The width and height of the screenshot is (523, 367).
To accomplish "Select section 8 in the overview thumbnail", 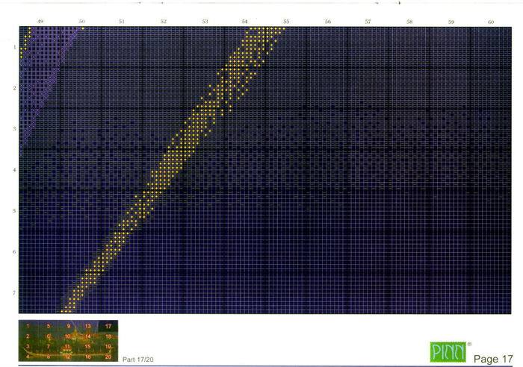I will point(49,357).
